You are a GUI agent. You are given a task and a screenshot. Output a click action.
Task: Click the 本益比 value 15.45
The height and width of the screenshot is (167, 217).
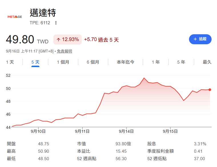(121, 151)
